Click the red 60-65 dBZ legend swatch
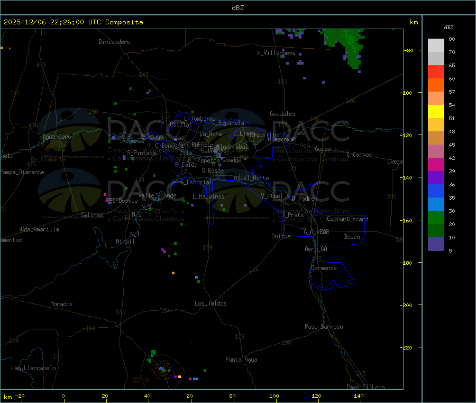 (x=436, y=71)
